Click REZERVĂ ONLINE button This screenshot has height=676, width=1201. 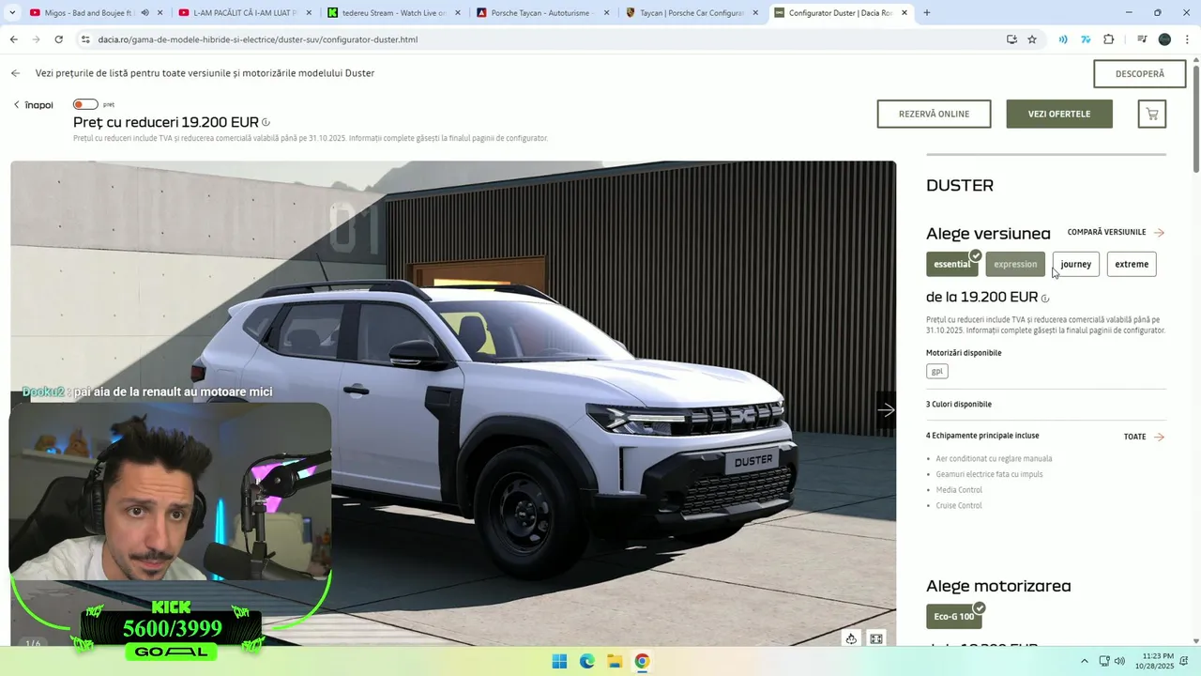point(934,114)
